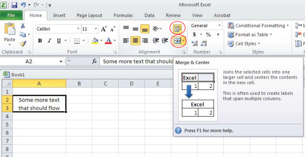The height and width of the screenshot is (157, 305).
Task: Apply yellow Fill Color with paint bucket
Action: pyautogui.click(x=95, y=41)
